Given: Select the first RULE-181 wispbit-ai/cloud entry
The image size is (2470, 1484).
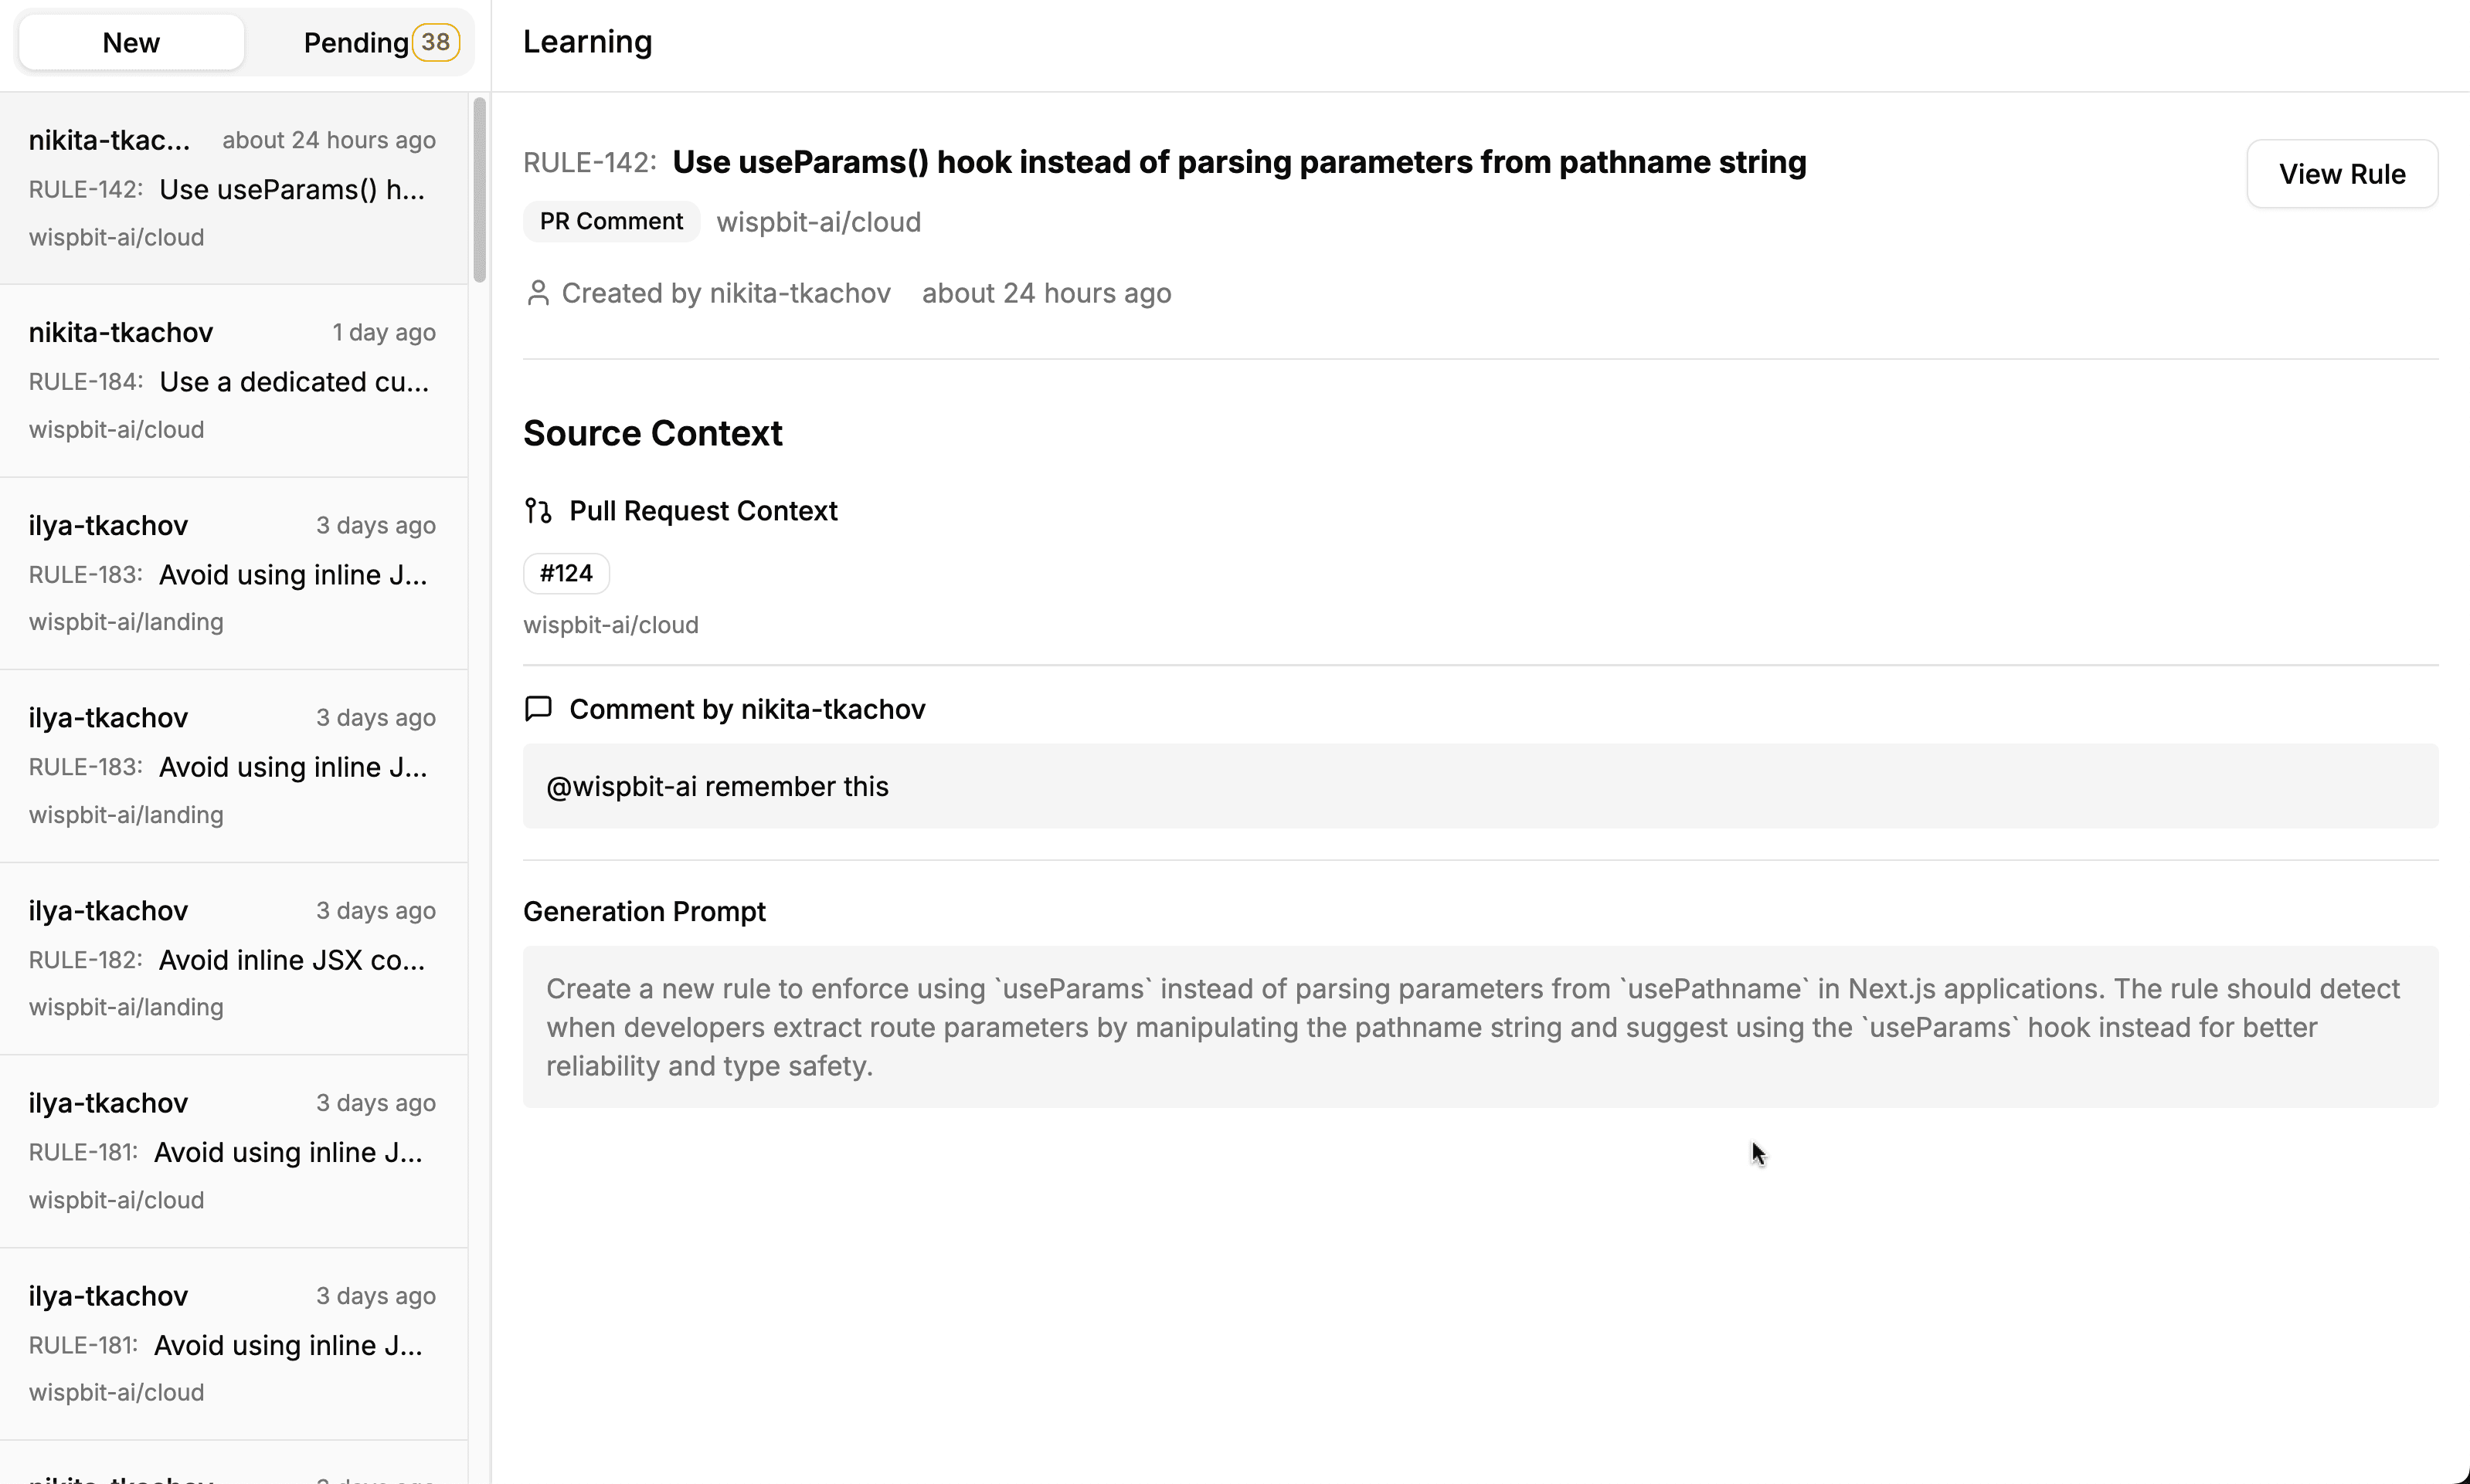Looking at the screenshot, I should [232, 1151].
